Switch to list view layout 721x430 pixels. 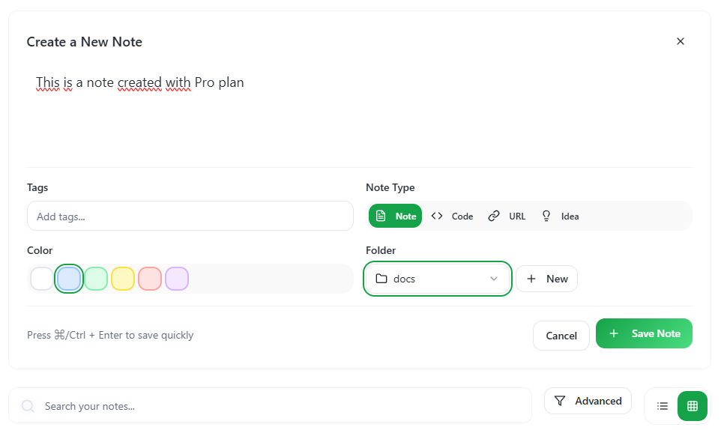coord(663,406)
